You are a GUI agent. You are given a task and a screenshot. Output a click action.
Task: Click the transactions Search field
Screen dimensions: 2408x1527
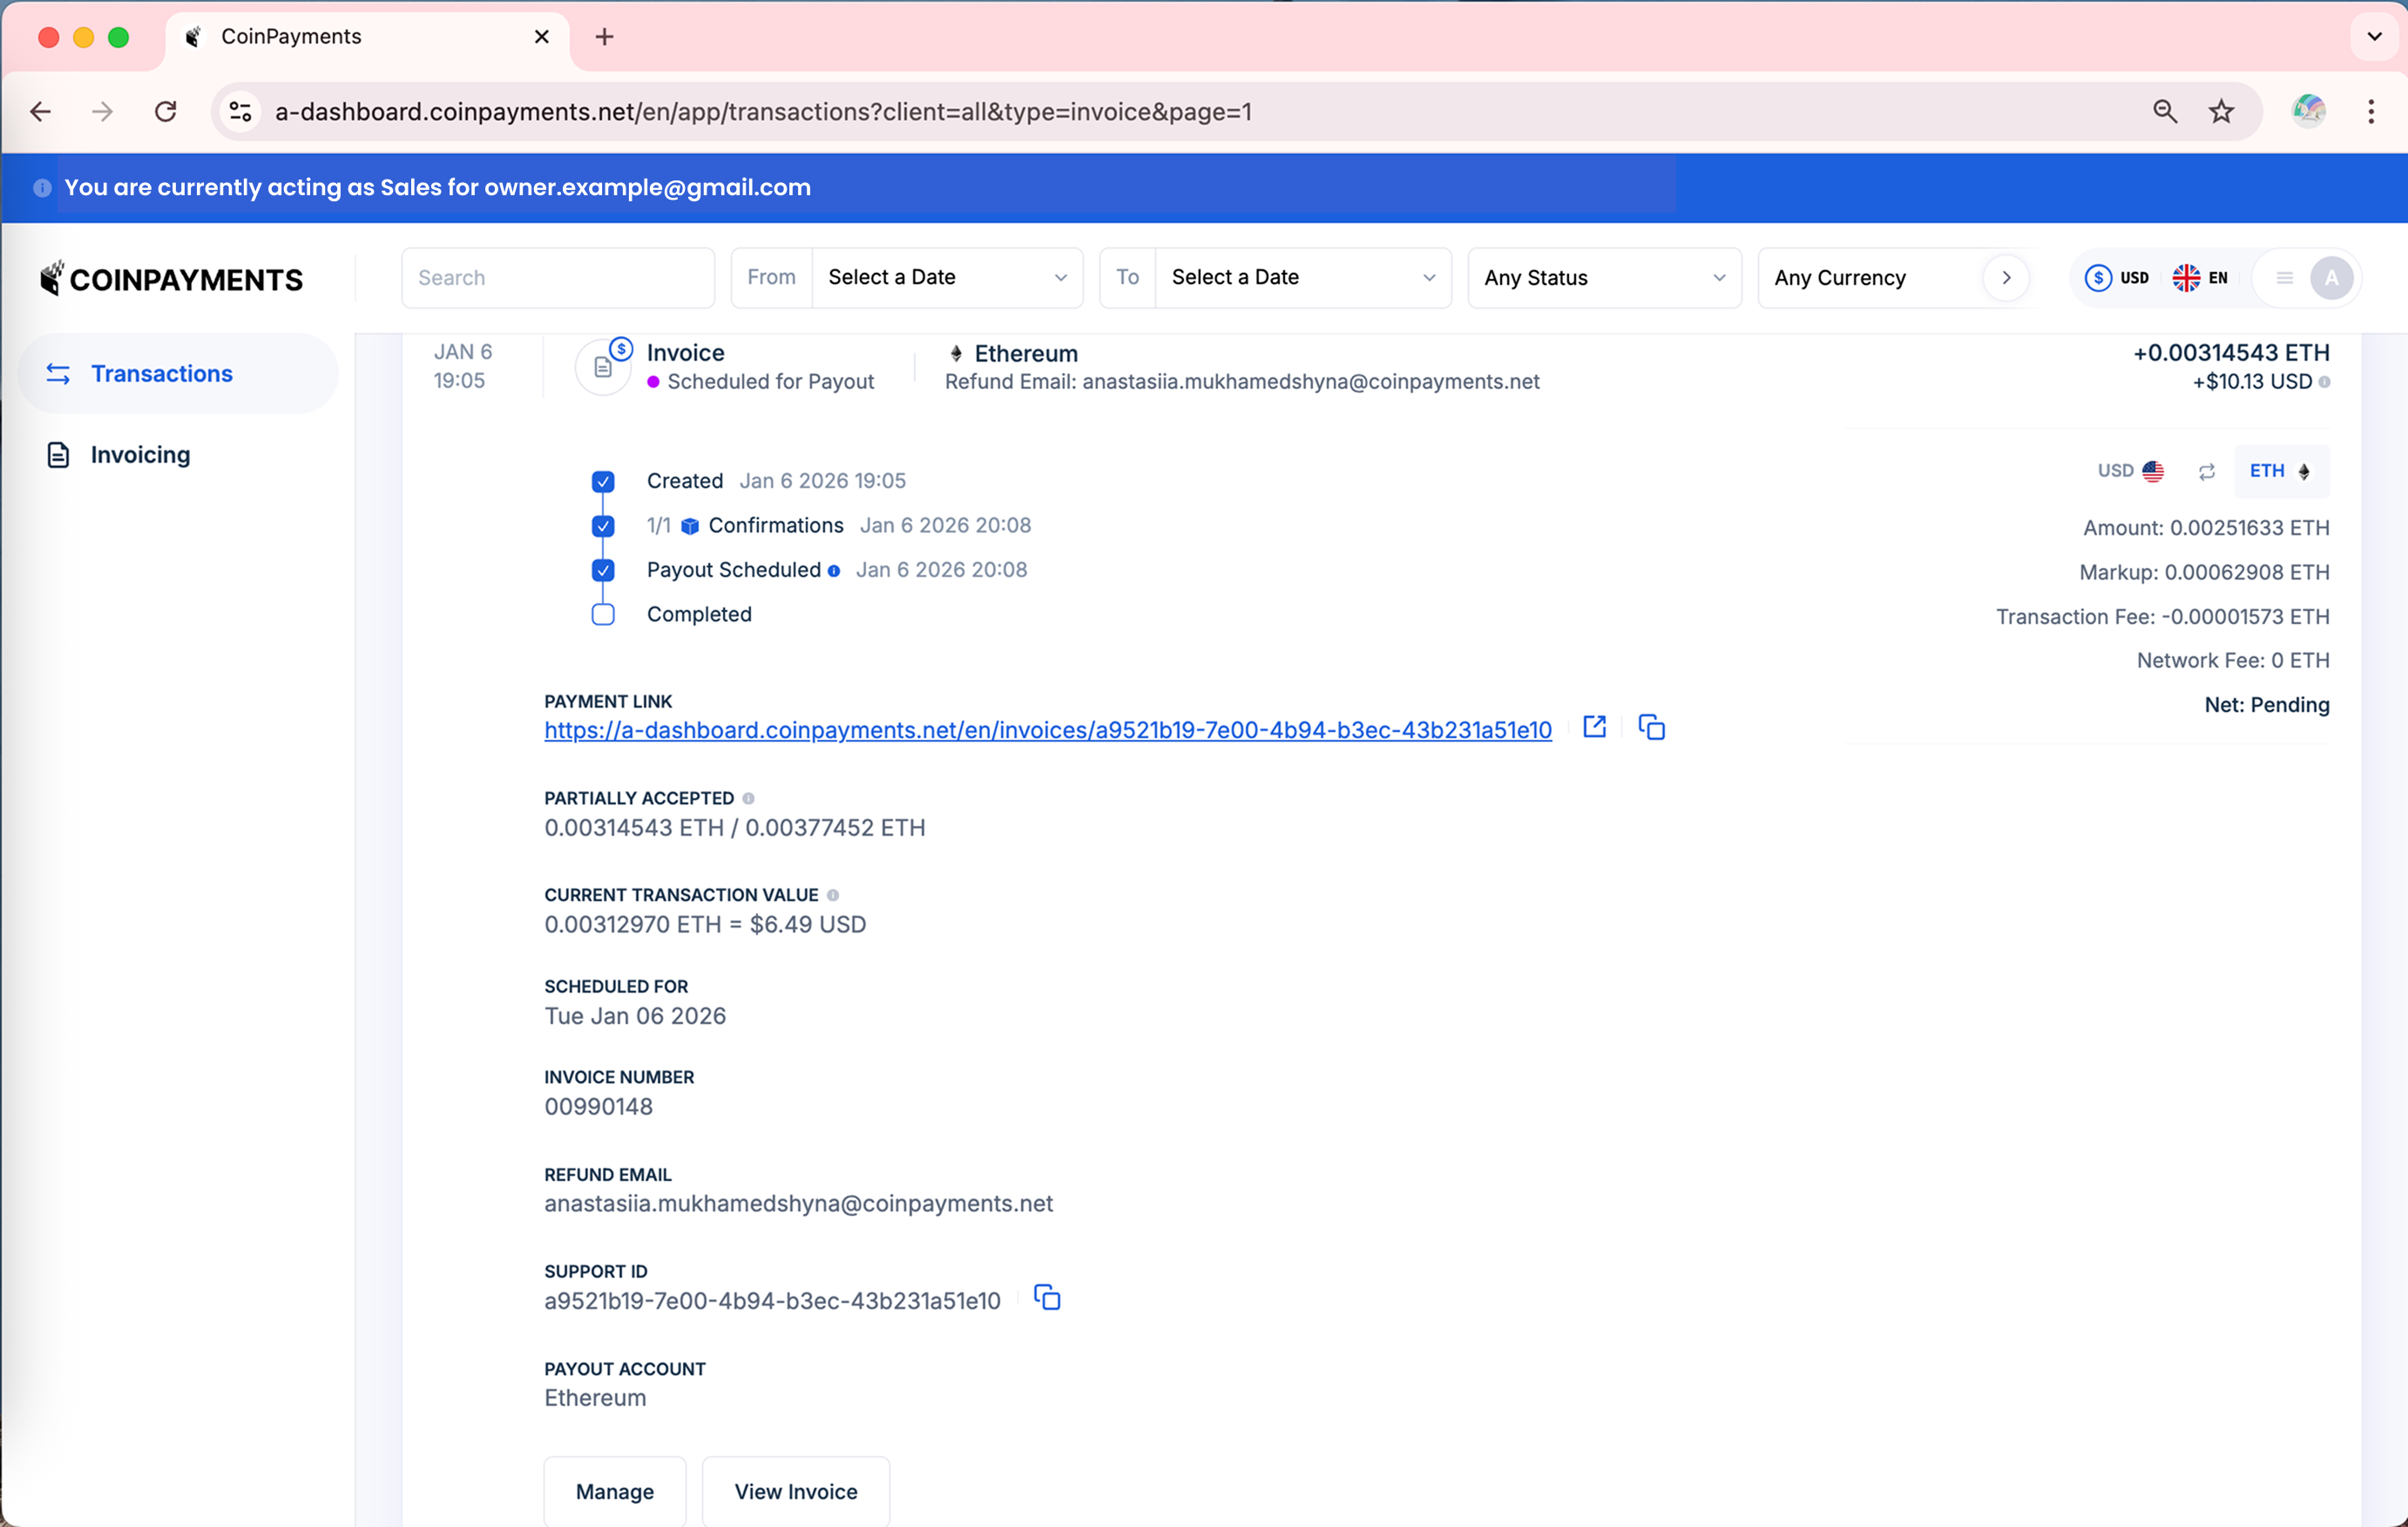click(x=558, y=278)
